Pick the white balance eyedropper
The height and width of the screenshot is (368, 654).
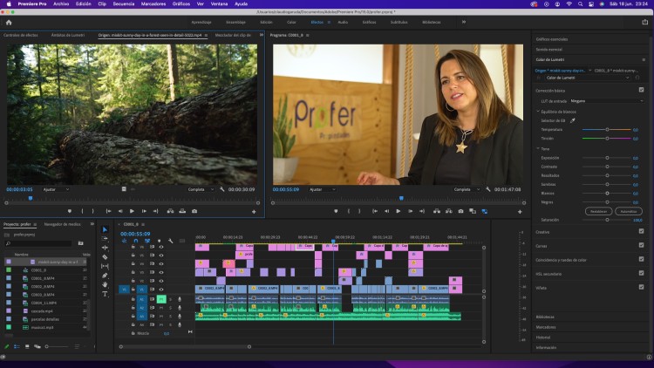click(573, 120)
